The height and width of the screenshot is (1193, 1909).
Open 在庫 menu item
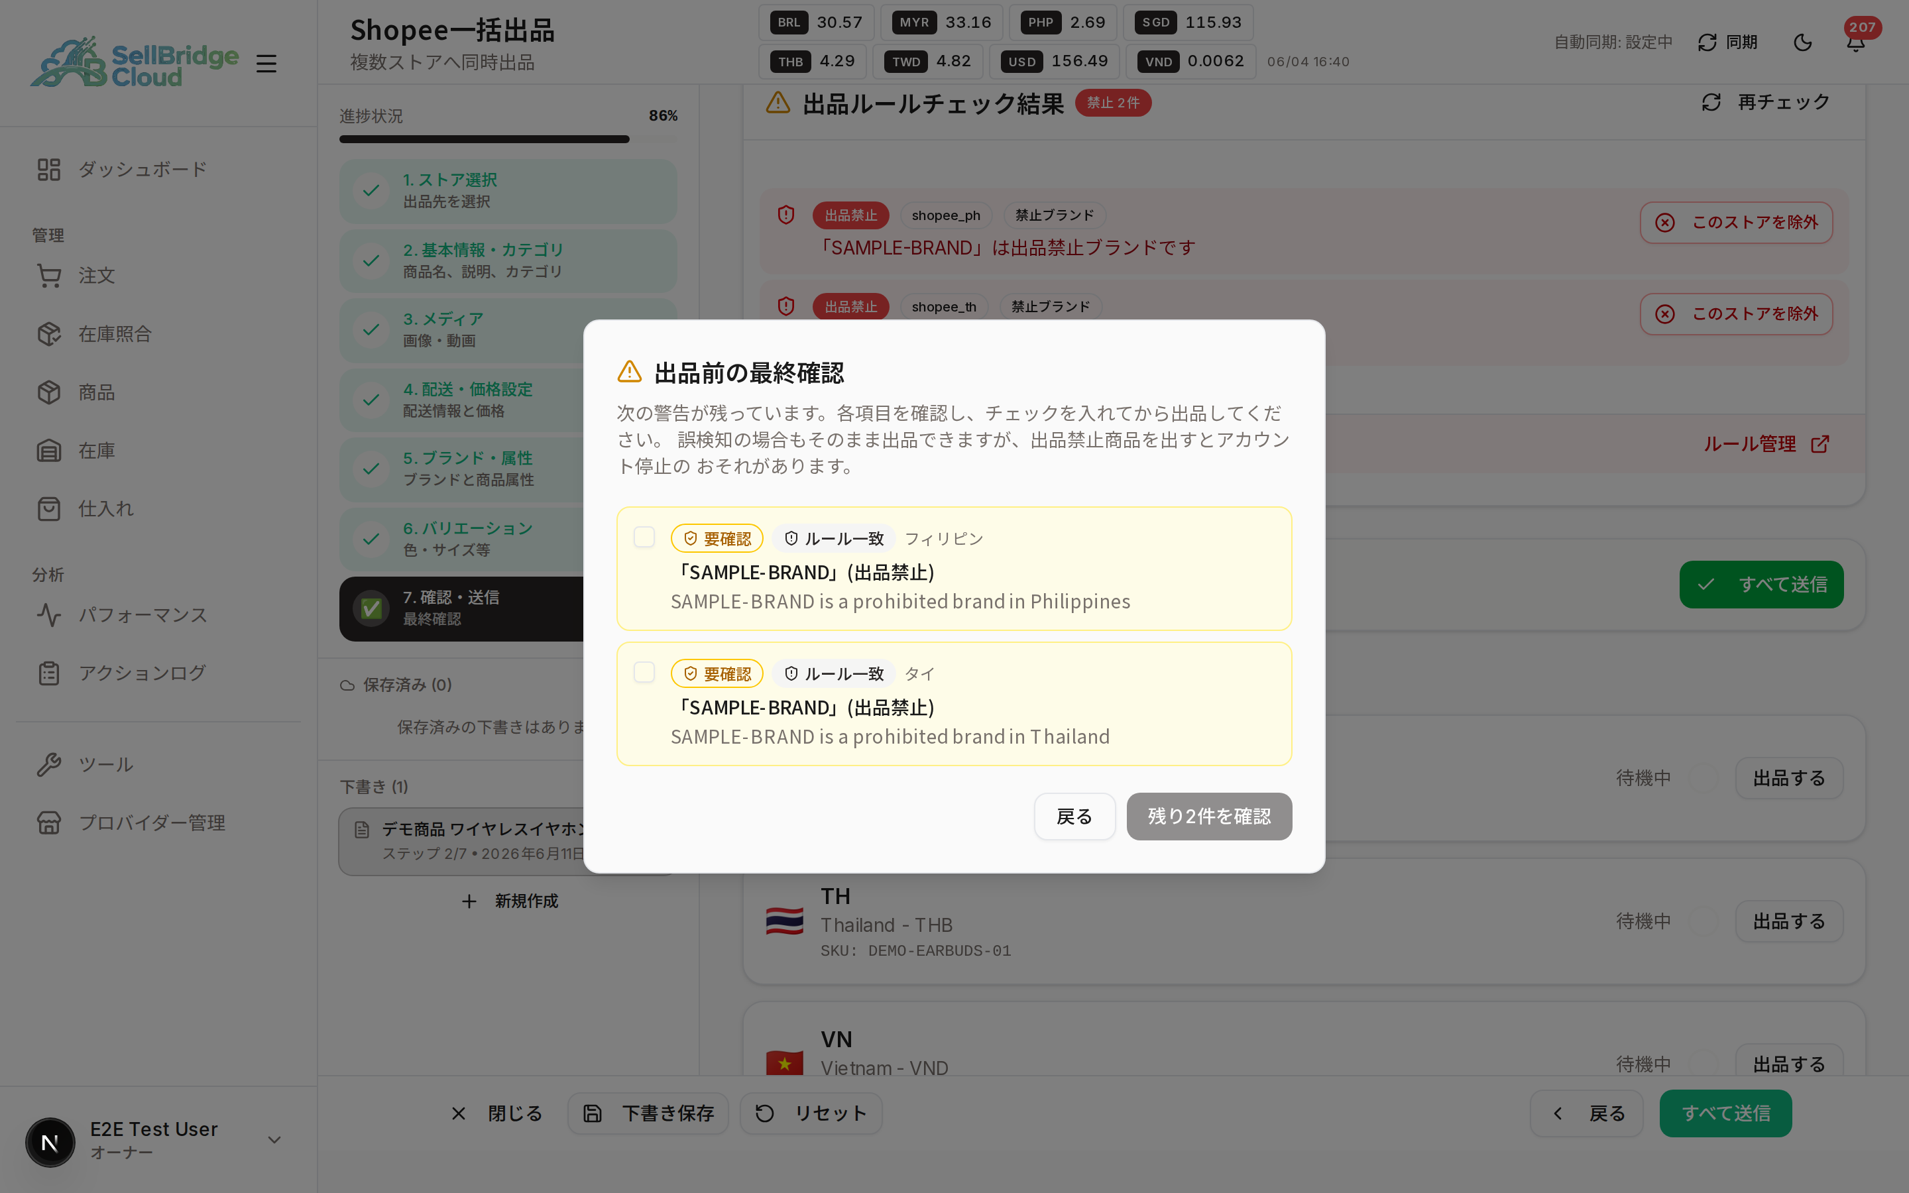[158, 451]
